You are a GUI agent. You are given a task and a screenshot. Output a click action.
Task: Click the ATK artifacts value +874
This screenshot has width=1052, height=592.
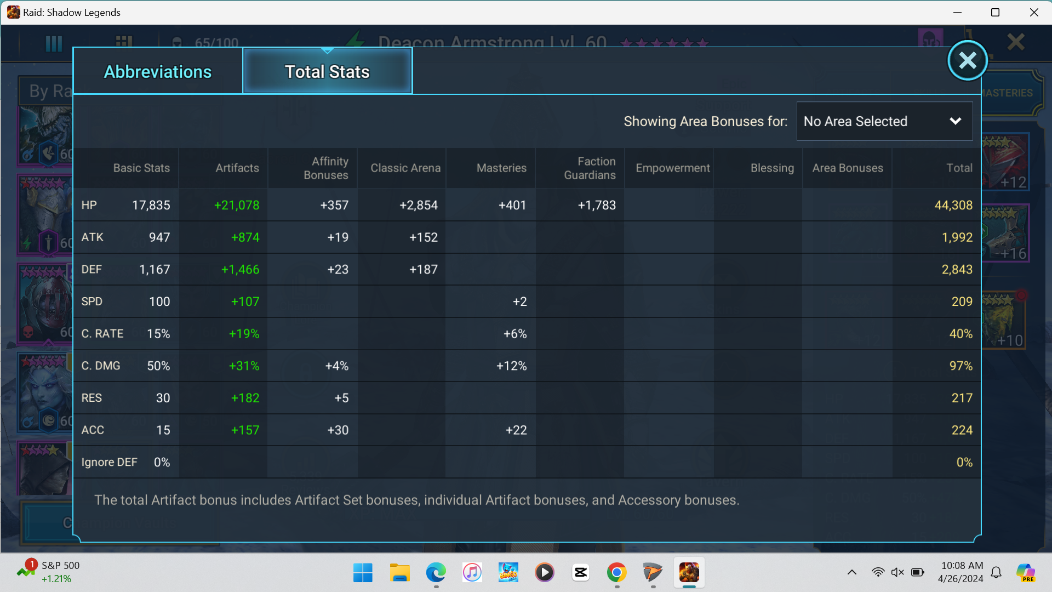(x=245, y=237)
